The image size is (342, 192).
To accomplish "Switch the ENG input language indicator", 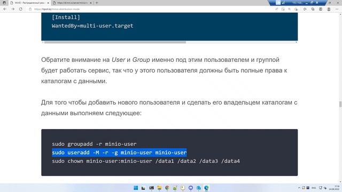I will point(314,188).
